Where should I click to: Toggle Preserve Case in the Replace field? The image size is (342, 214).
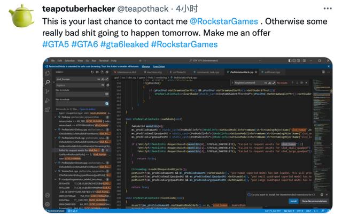103,85
